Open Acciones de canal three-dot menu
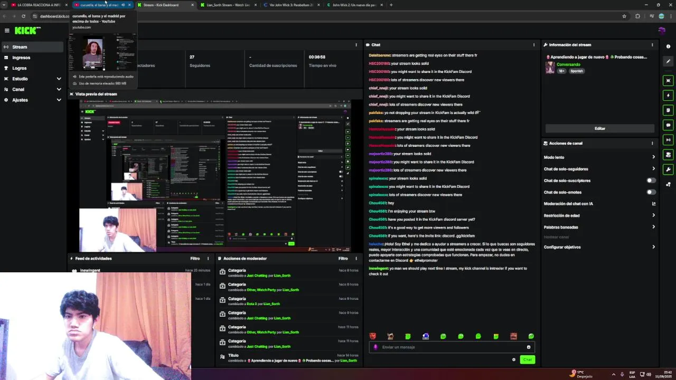This screenshot has width=676, height=380. click(x=652, y=143)
